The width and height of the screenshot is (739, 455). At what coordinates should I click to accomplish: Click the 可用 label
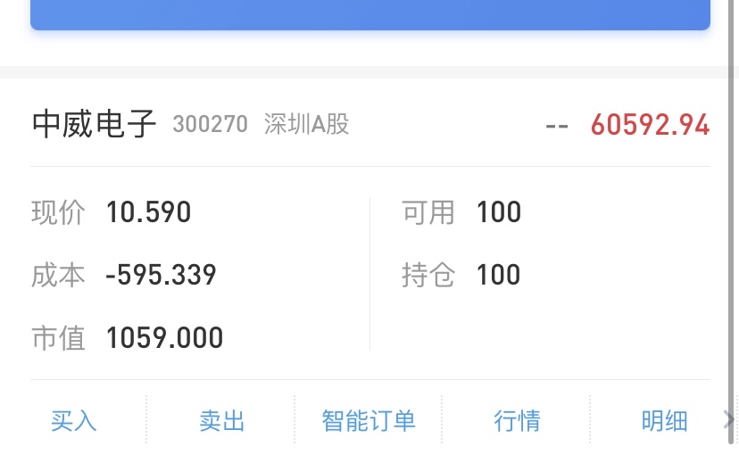pyautogui.click(x=428, y=212)
